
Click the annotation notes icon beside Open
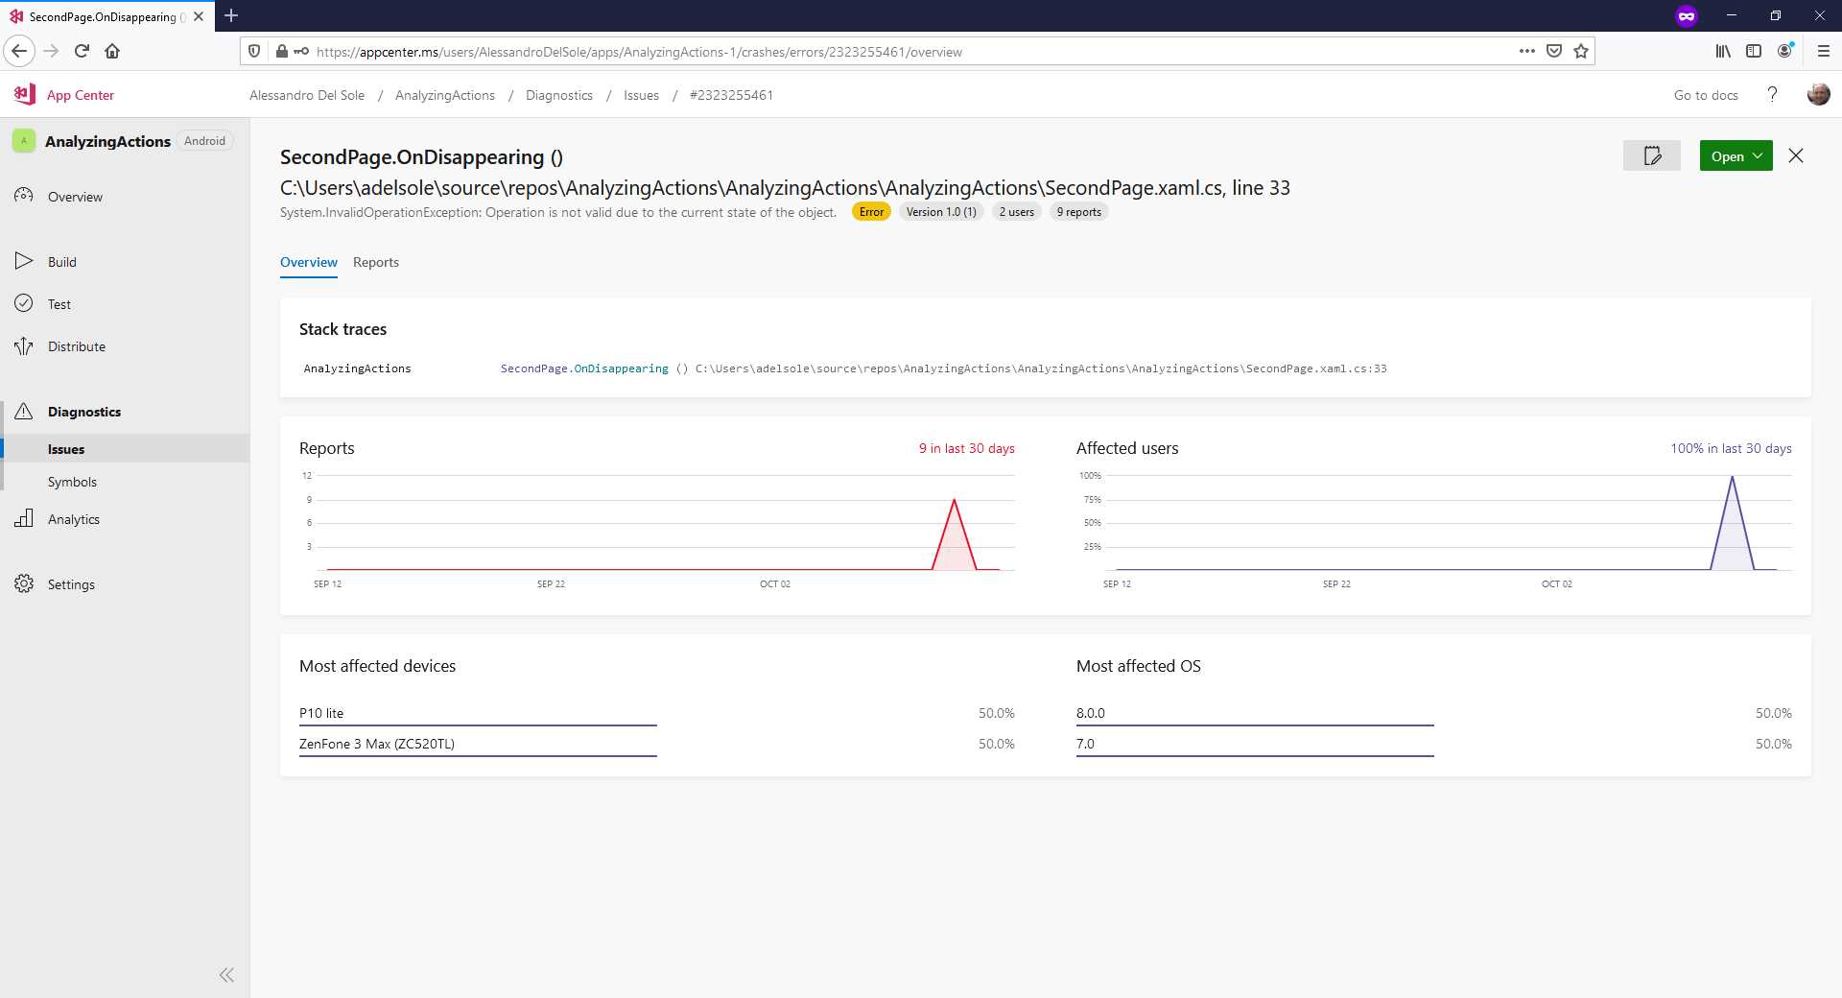pyautogui.click(x=1651, y=155)
